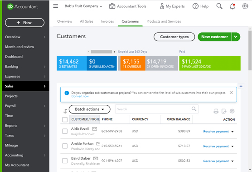Select the Customers tab
The image size is (252, 172).
(x=130, y=21)
